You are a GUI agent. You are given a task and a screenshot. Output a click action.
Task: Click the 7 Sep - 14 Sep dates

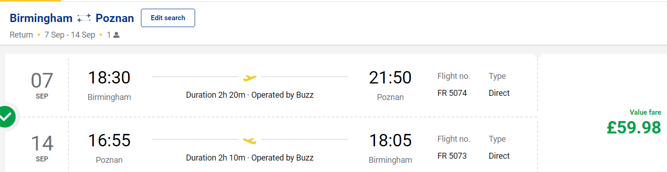point(70,35)
